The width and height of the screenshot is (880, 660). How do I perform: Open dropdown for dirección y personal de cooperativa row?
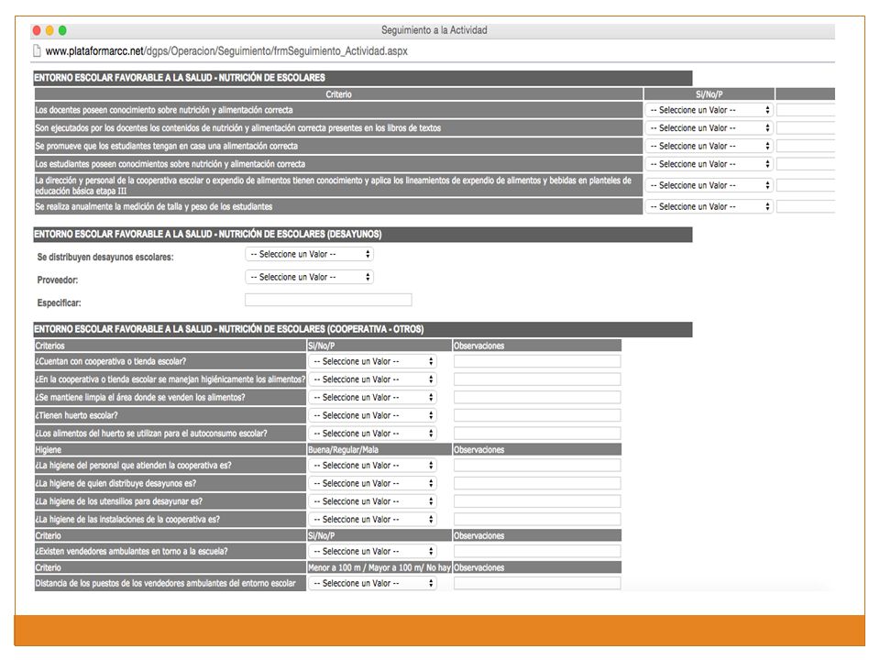pos(709,185)
